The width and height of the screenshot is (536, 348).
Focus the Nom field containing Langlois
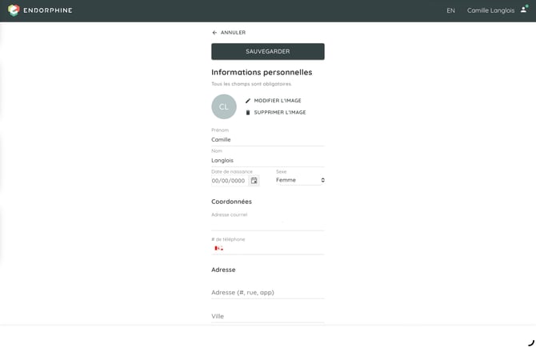click(x=268, y=160)
